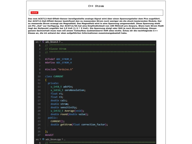Click the line '#define ADC_STROM_H'
The width and height of the screenshot is (192, 144).
[58, 63]
